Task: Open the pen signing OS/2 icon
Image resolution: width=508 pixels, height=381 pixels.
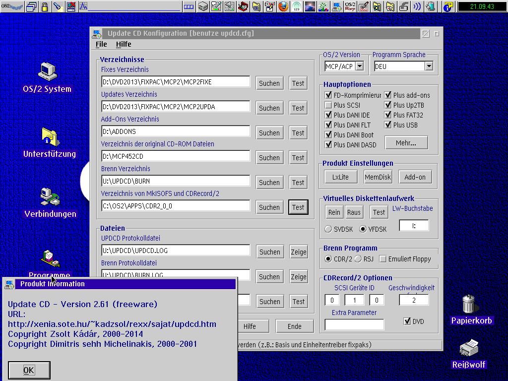Action: click(x=364, y=6)
